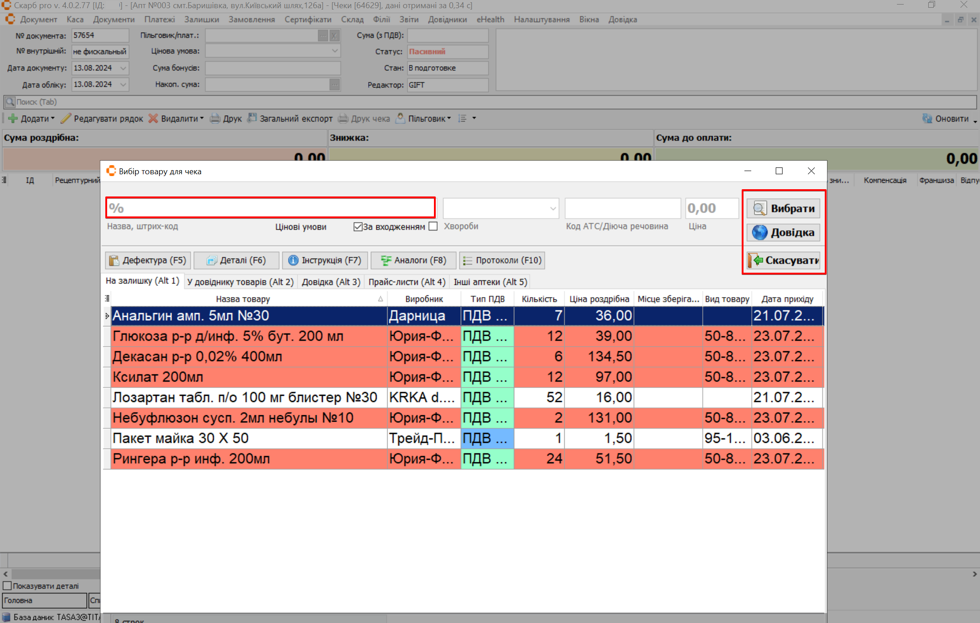Click the Дефектура (F5) clipboard icon button
Image resolution: width=980 pixels, height=623 pixels.
coord(148,260)
